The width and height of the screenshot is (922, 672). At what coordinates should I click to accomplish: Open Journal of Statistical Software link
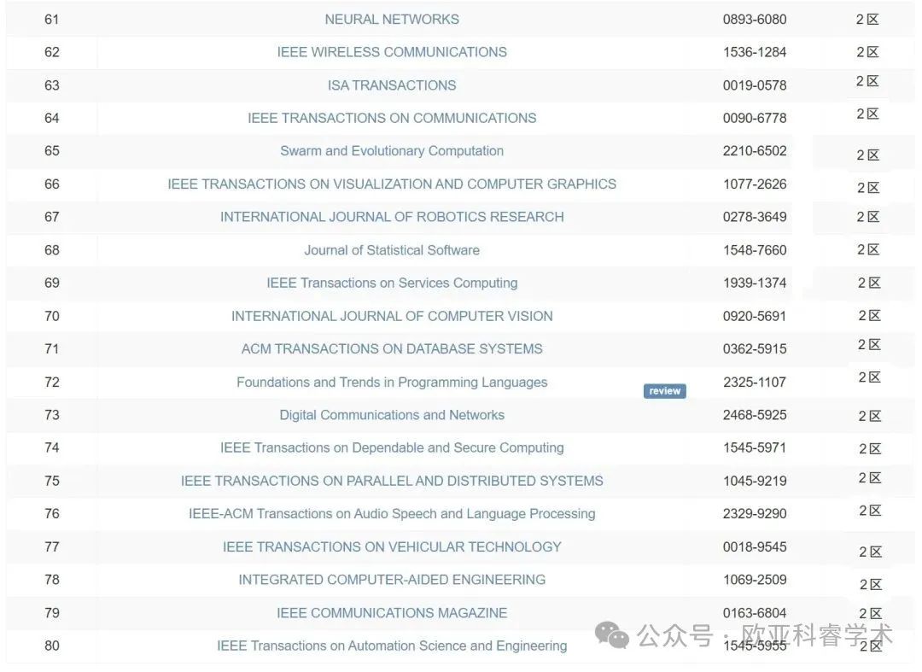[392, 250]
